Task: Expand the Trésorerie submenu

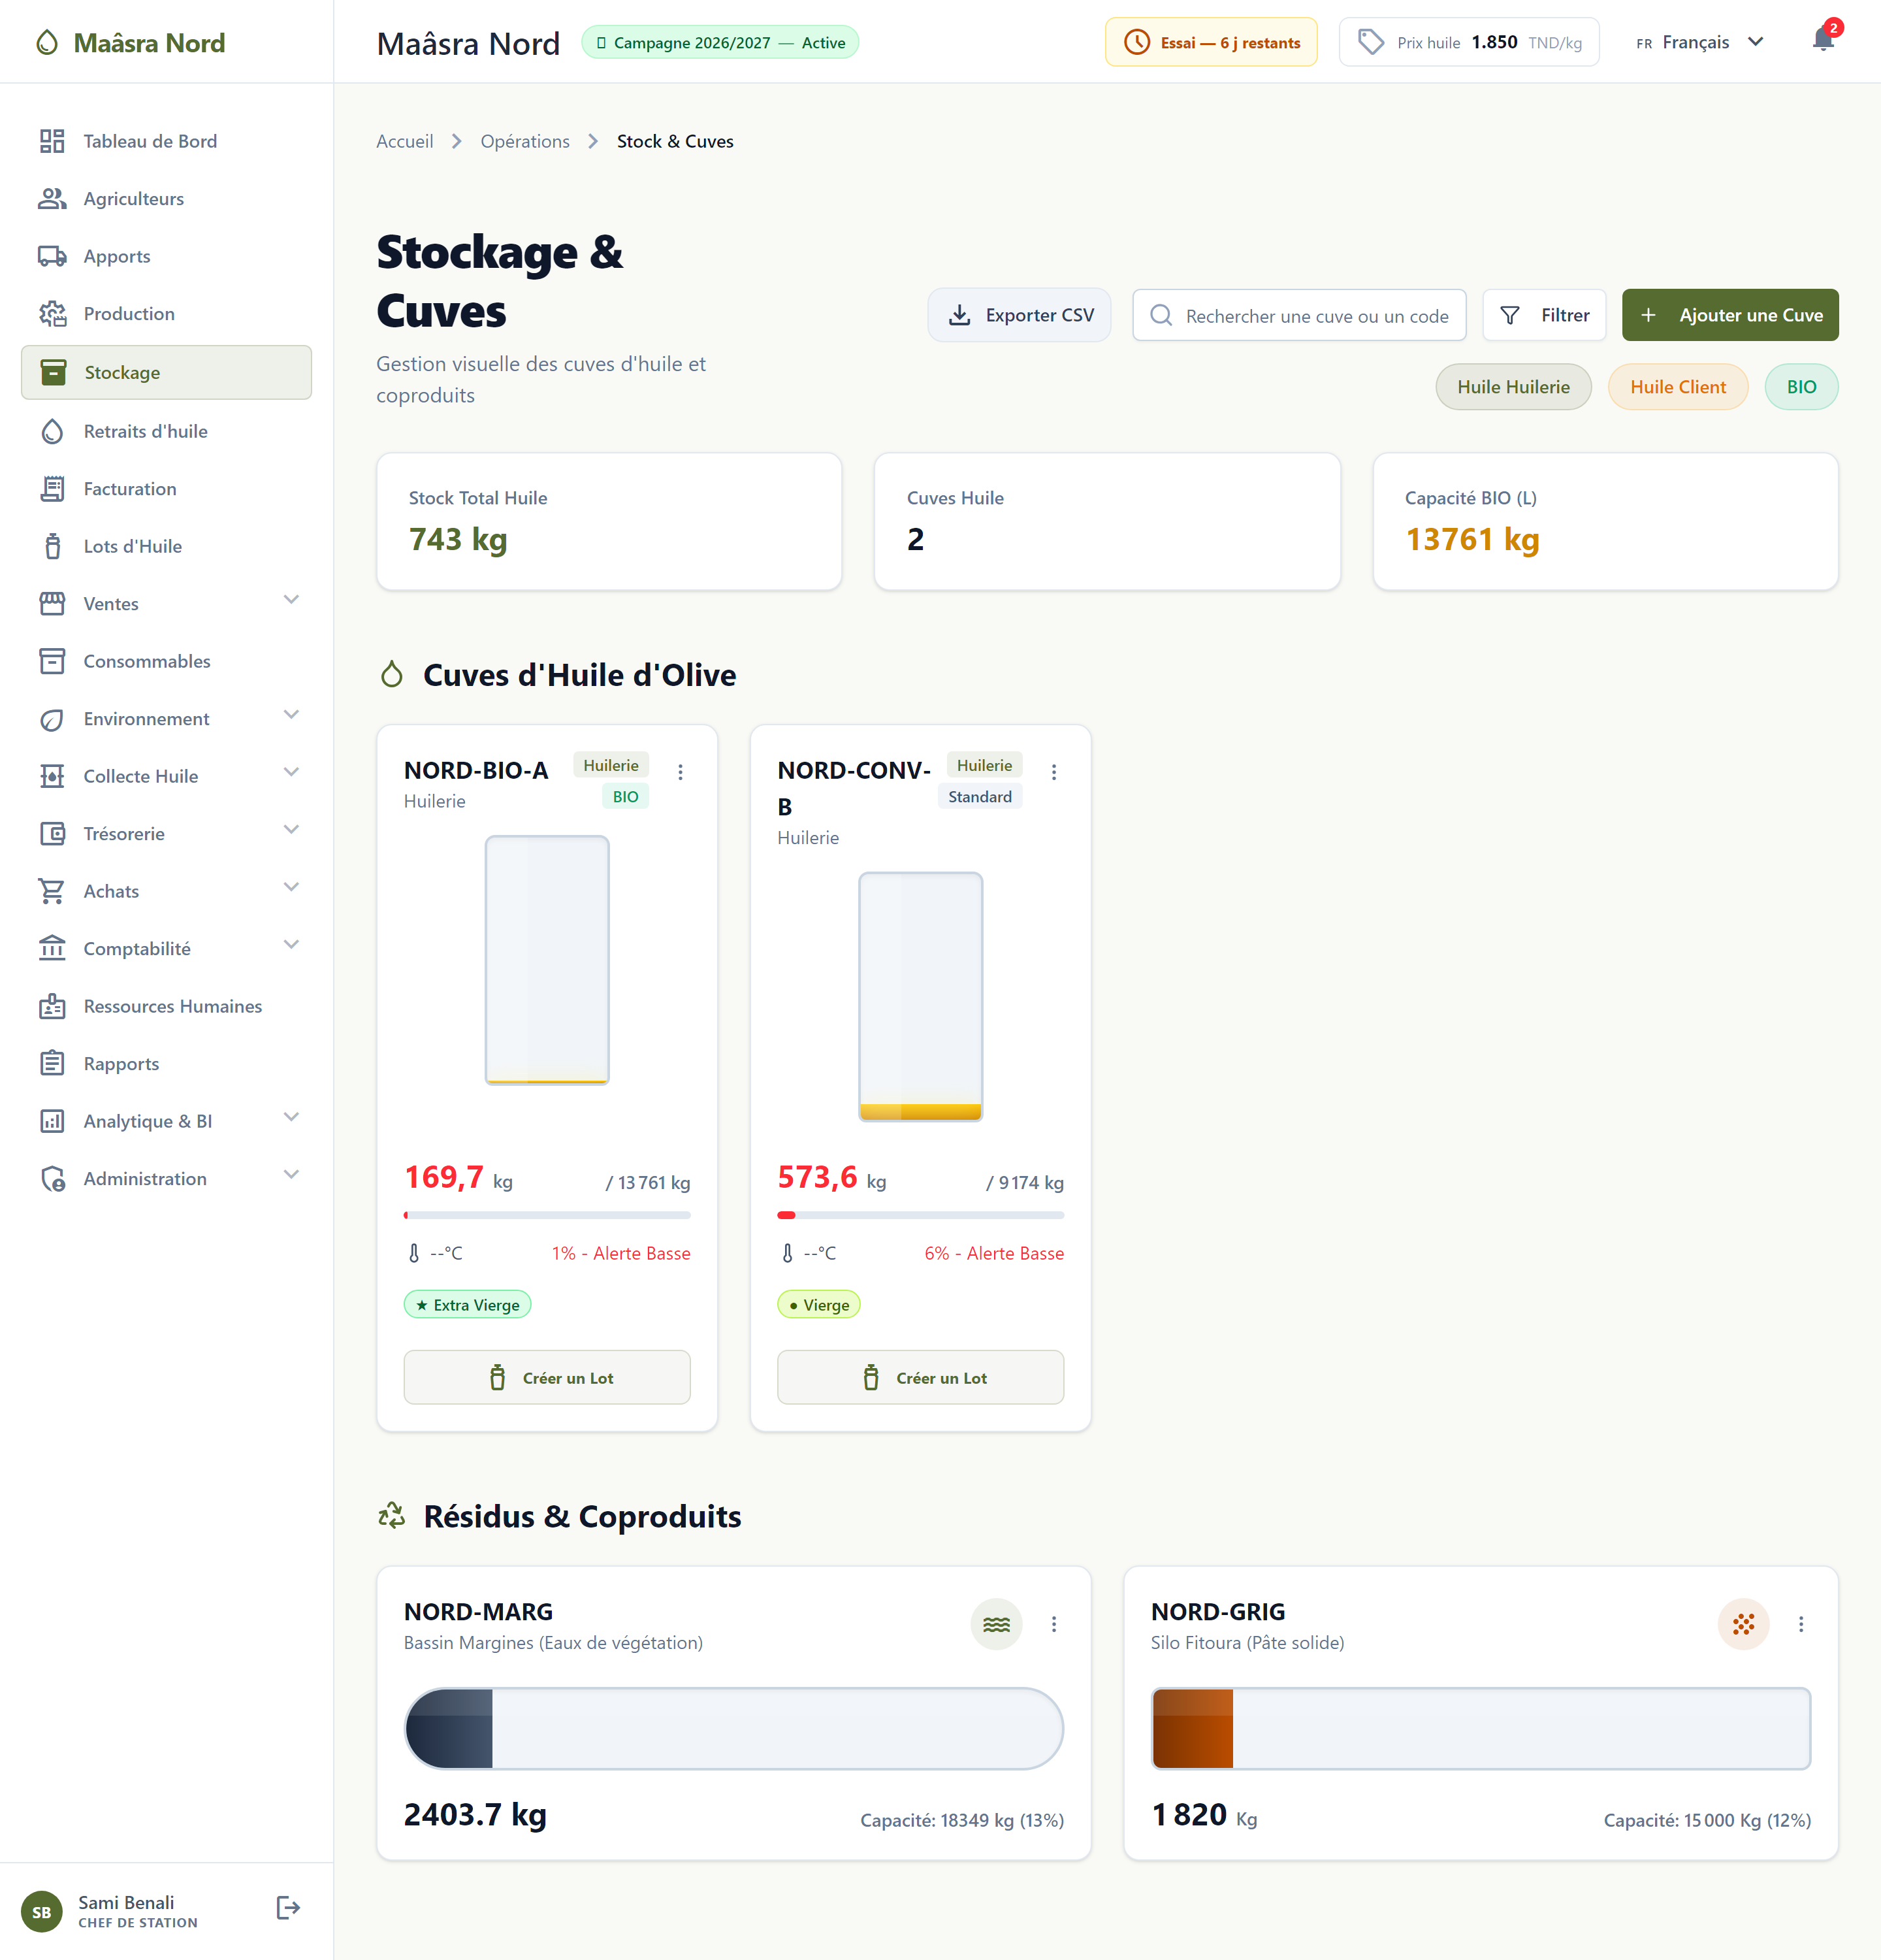Action: pos(291,830)
